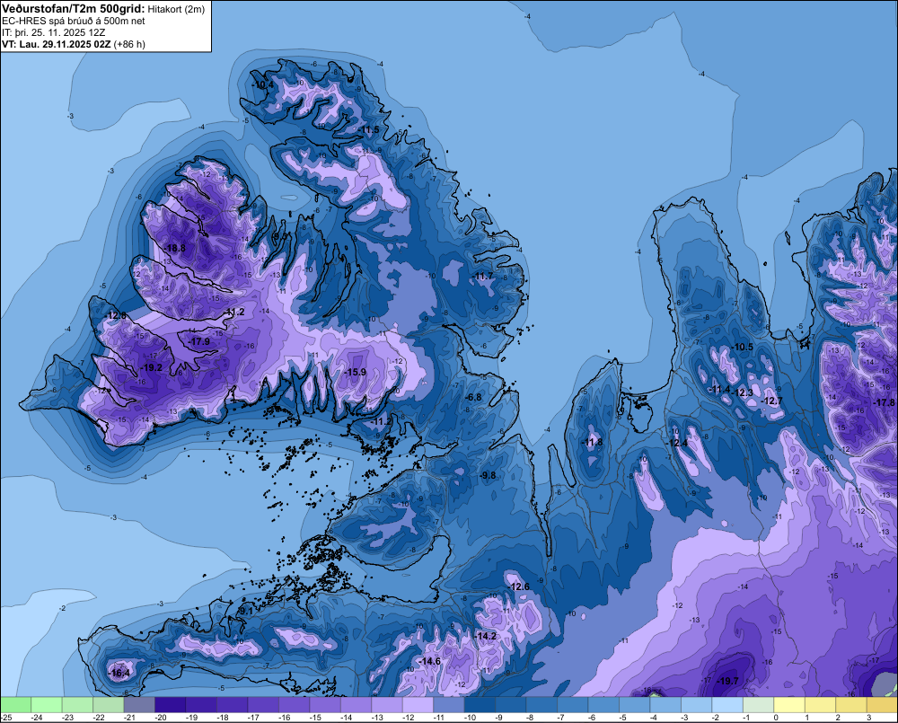The image size is (898, 723).
Task: Click the temperature value "-12.7"
Action: click(772, 401)
